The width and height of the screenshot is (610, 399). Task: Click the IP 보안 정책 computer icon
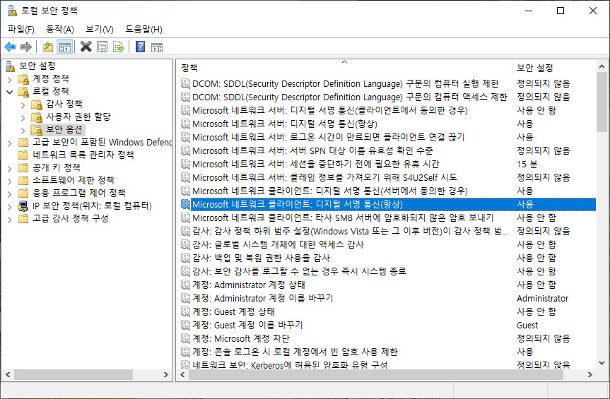(23, 206)
